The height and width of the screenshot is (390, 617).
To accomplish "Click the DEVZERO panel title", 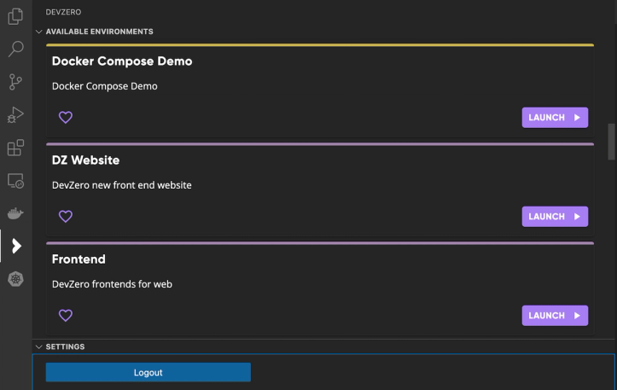I will tap(63, 12).
